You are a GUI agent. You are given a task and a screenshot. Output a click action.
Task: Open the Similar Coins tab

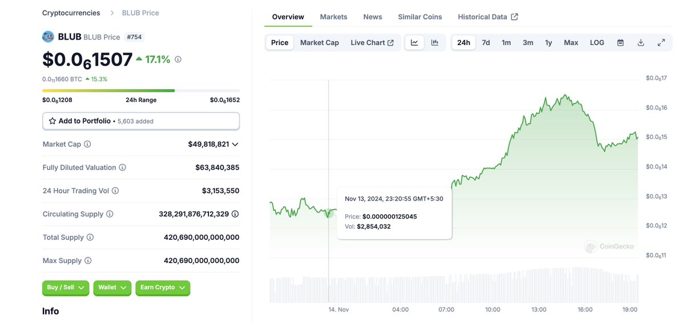coord(420,17)
